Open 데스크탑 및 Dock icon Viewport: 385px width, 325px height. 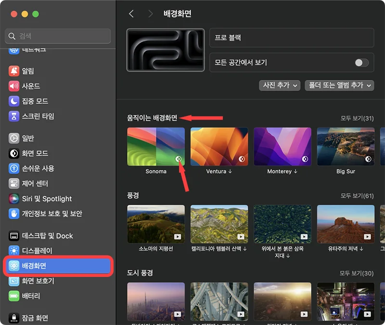point(14,236)
